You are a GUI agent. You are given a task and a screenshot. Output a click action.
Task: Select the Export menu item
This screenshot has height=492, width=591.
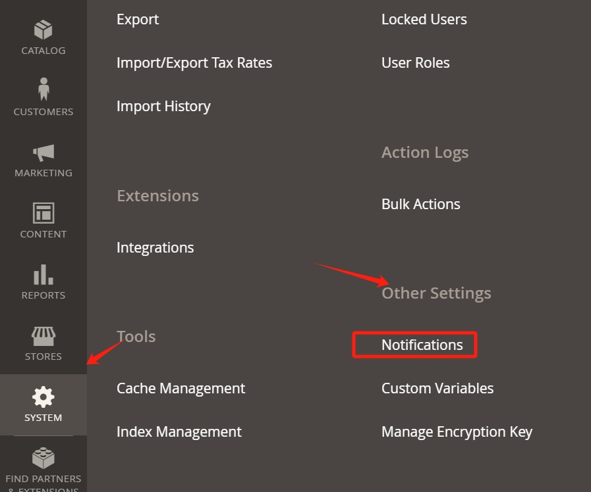pos(138,20)
